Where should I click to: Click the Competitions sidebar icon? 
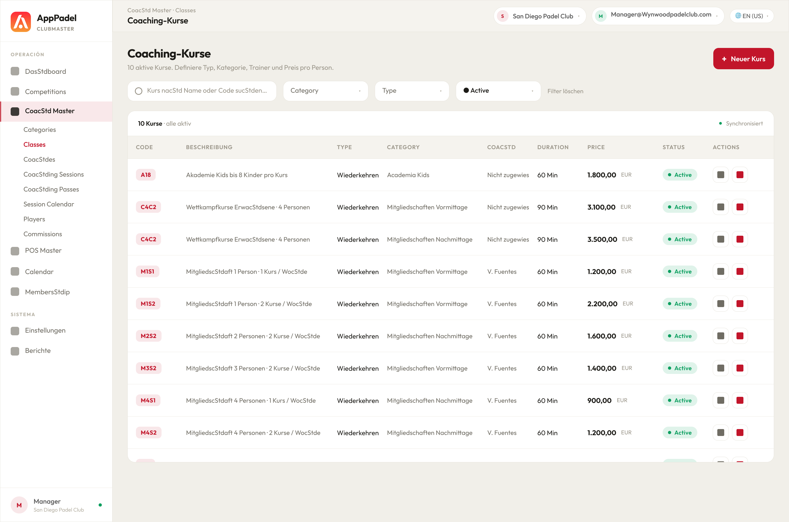point(15,91)
